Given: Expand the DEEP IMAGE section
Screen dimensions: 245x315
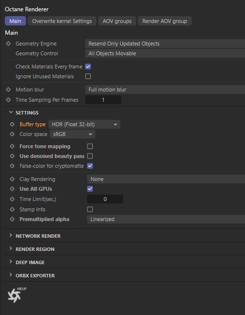Looking at the screenshot, I should [11, 262].
